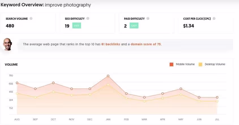The image size is (239, 125).
Task: Select the JUN mobile volume data point
Action: (x=199, y=97)
